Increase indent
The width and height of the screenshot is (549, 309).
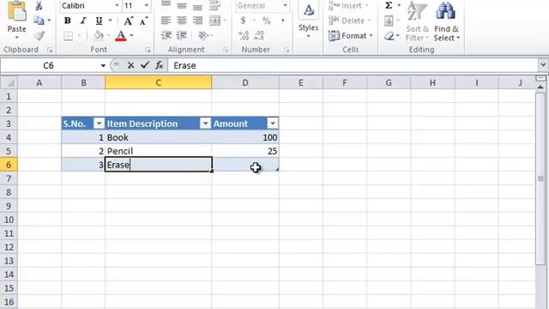pyautogui.click(x=182, y=35)
